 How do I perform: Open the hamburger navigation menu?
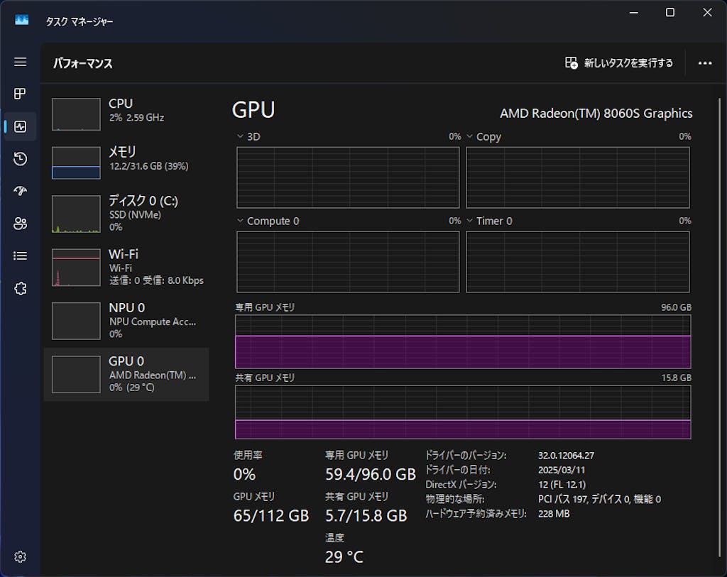(20, 62)
